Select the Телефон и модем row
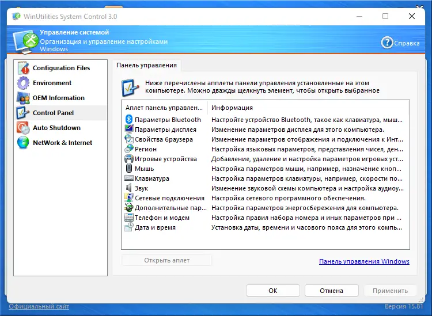The width and height of the screenshot is (432, 316). 265,218
